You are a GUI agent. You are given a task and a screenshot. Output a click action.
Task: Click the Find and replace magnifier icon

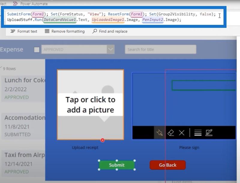(x=94, y=31)
